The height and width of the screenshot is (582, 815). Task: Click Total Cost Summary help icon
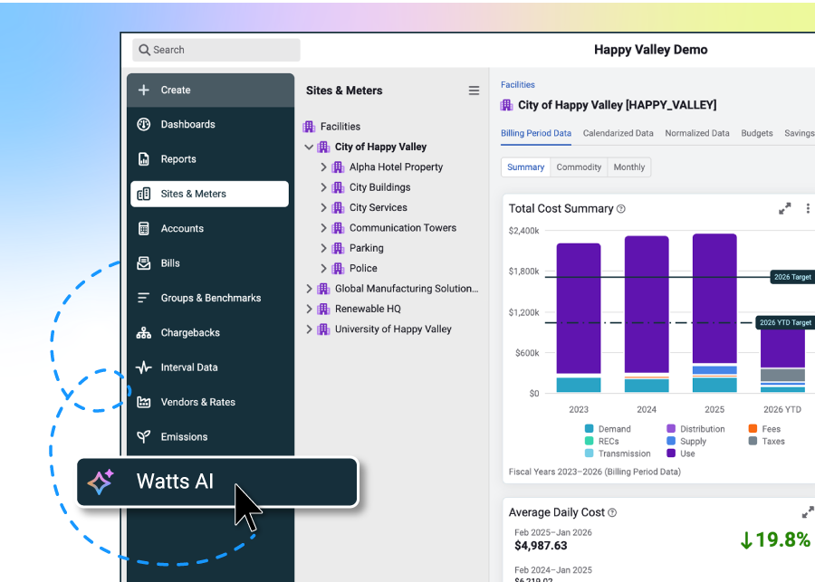pyautogui.click(x=621, y=209)
